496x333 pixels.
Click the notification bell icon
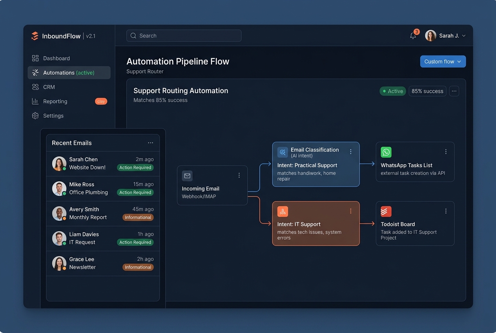(x=413, y=36)
